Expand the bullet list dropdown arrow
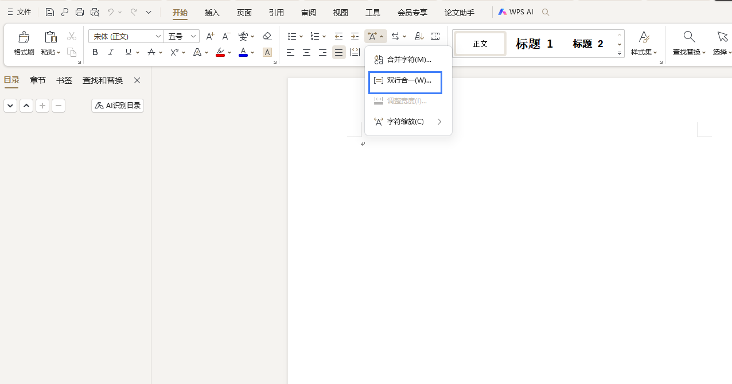The image size is (732, 384). (x=301, y=36)
